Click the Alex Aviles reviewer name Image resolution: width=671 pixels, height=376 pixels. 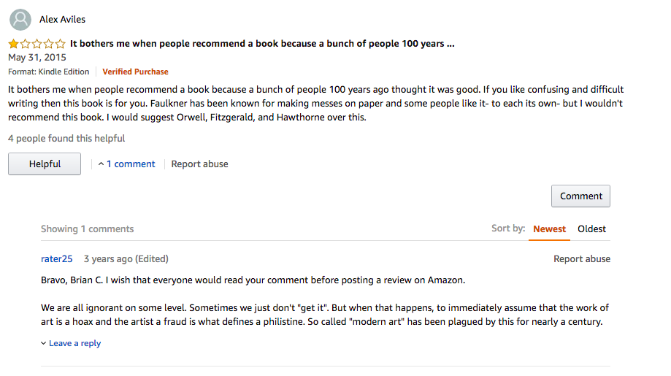[63, 19]
